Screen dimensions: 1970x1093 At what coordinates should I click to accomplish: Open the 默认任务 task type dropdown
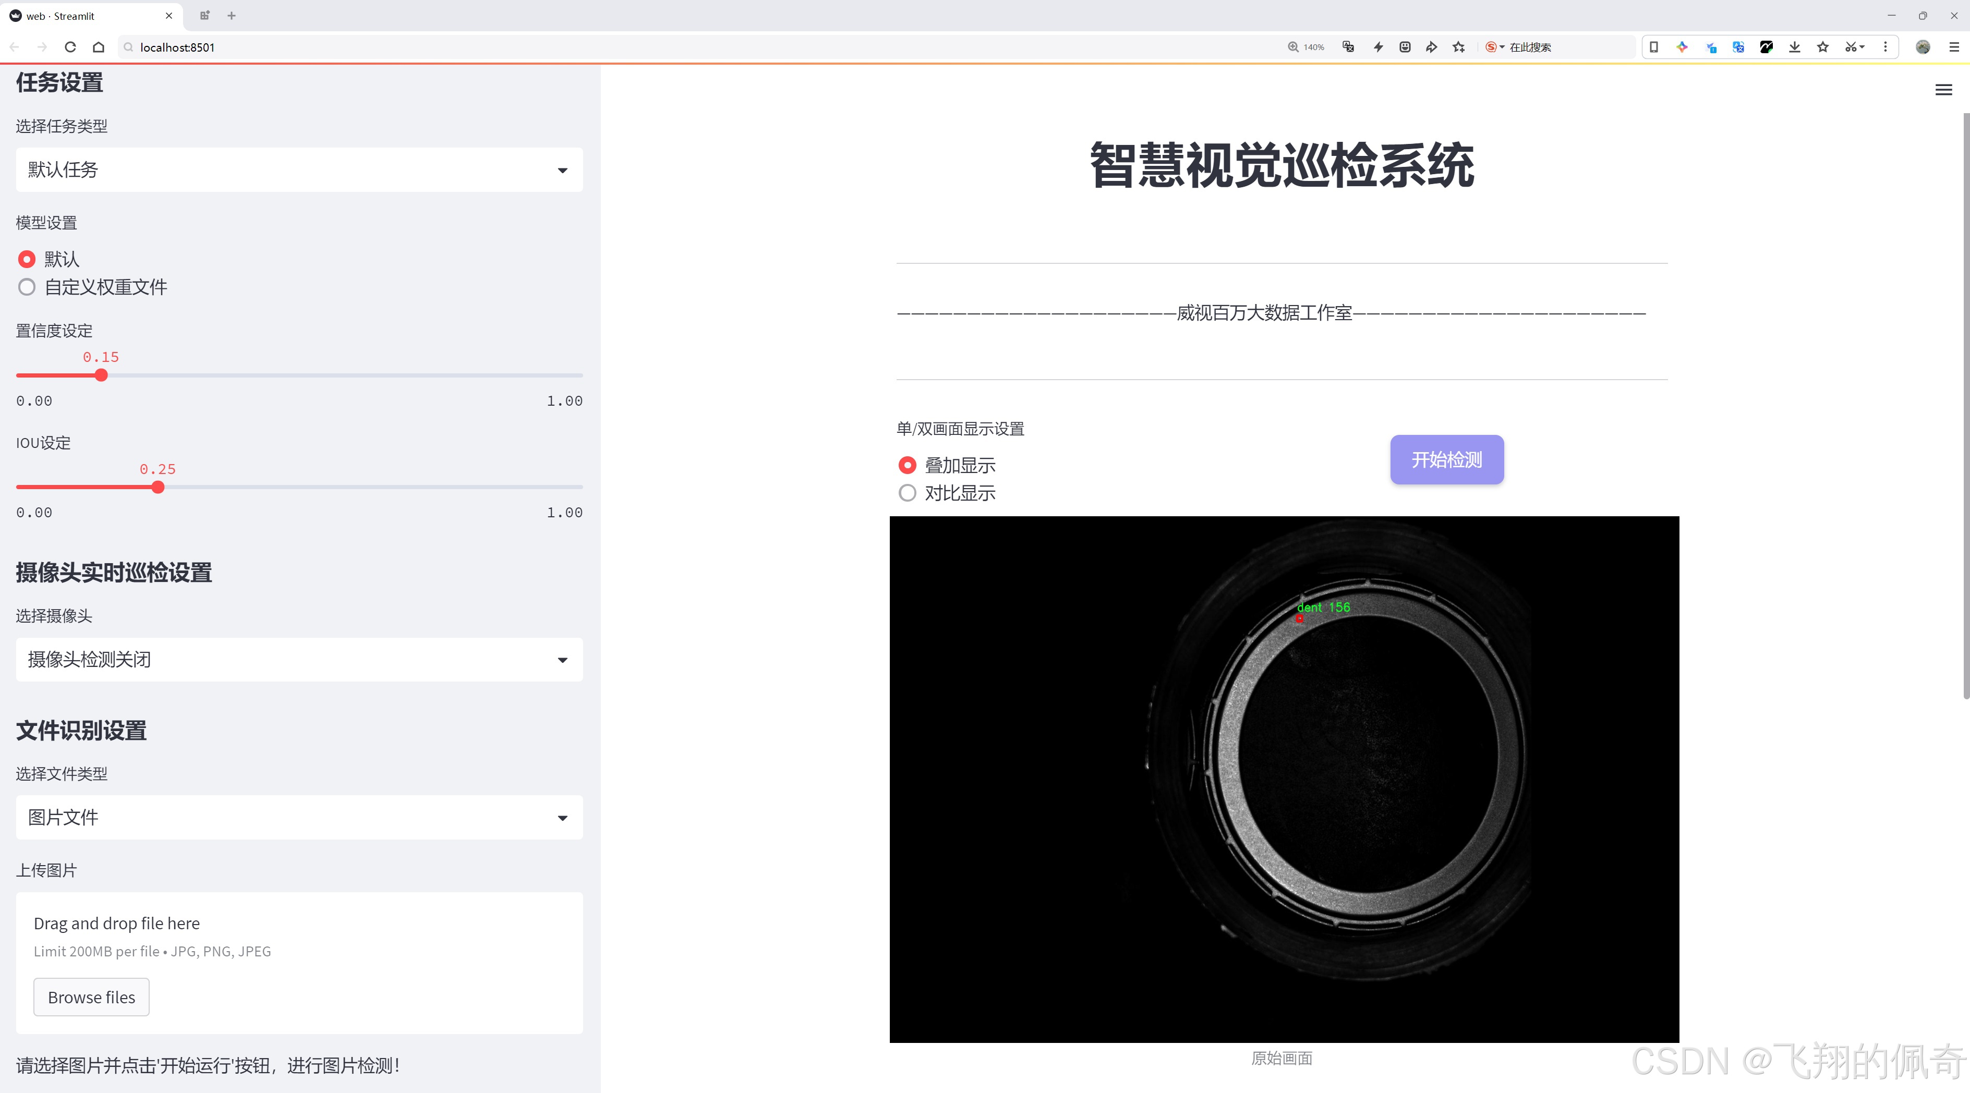(x=298, y=169)
